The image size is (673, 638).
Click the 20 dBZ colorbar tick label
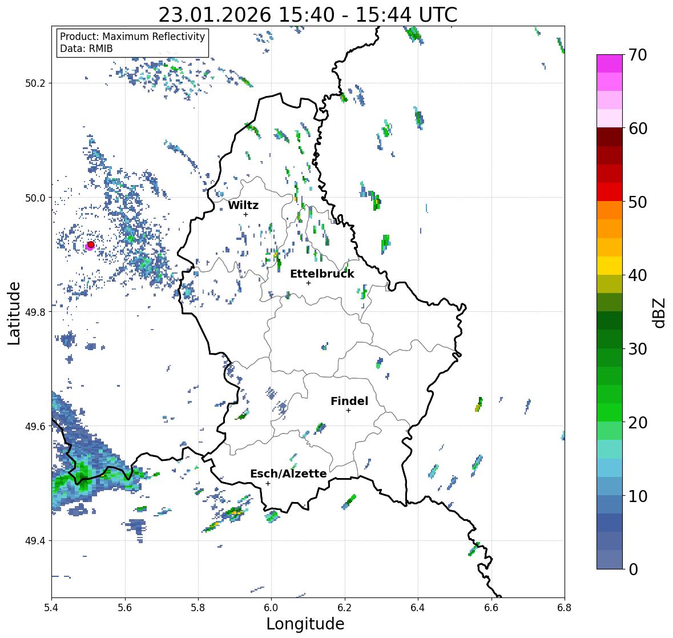[x=638, y=423]
